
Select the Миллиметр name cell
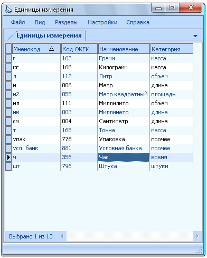point(124,112)
